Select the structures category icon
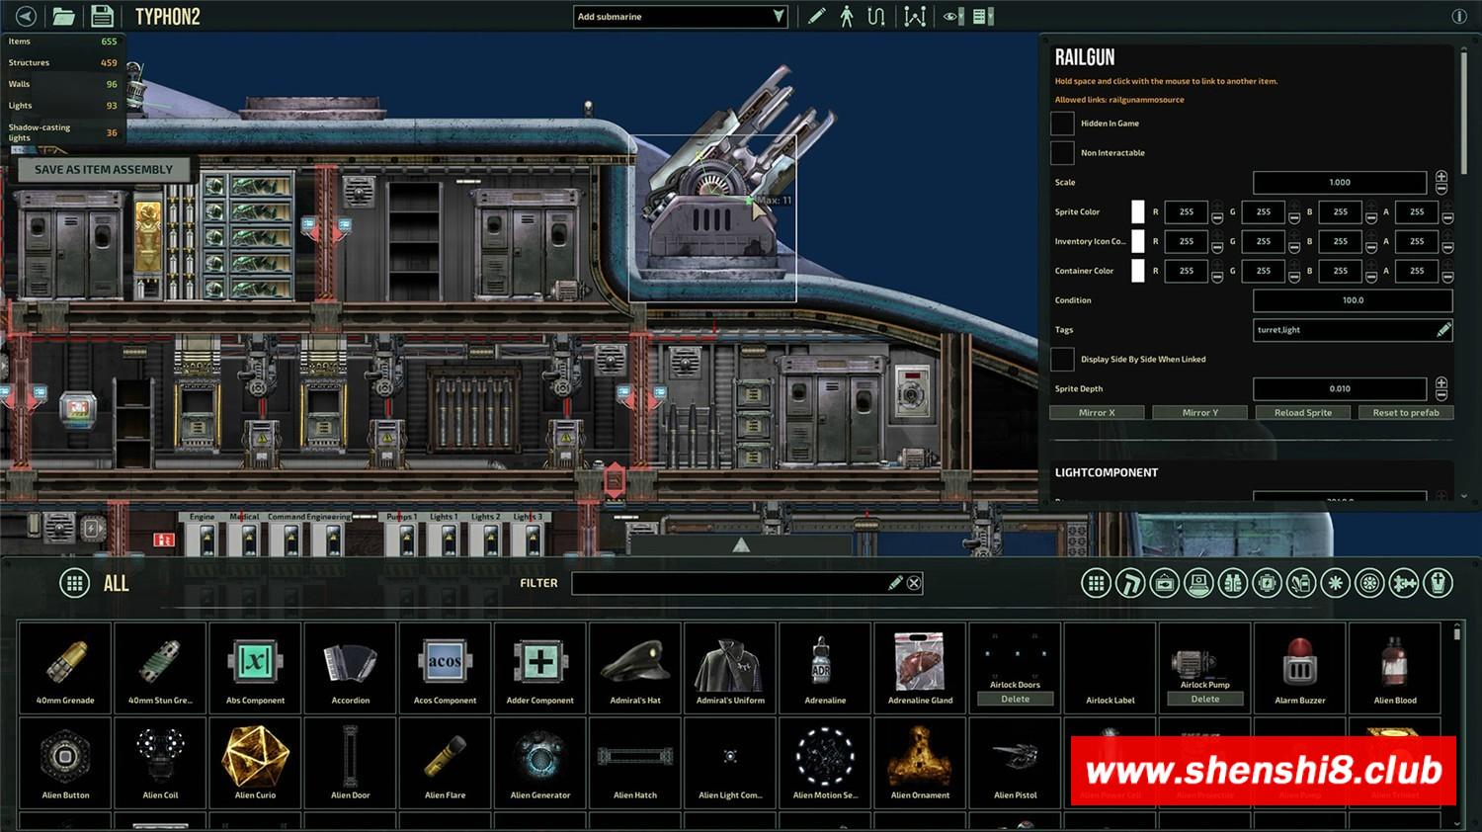 pyautogui.click(x=1130, y=584)
